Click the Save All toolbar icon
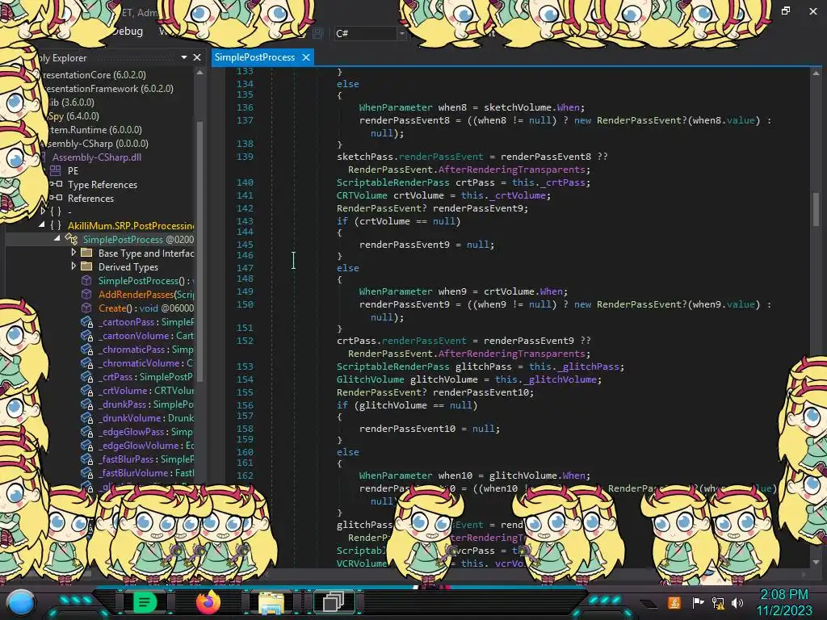 click(317, 33)
